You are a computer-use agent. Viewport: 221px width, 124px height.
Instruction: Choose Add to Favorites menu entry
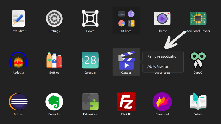(x=158, y=66)
